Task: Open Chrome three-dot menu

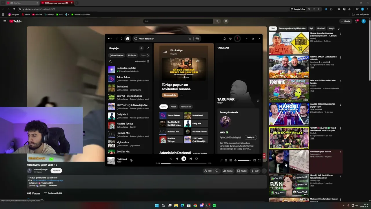Action: (x=368, y=9)
